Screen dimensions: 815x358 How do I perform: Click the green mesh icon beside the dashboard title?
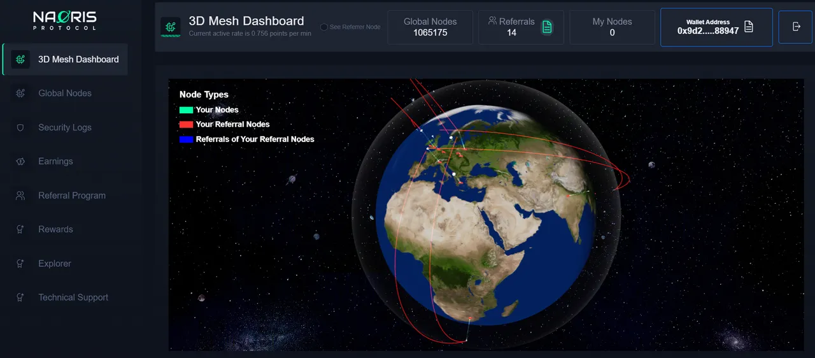170,27
